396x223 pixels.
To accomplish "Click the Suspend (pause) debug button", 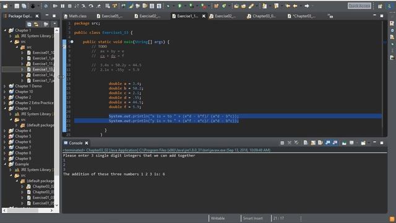I will tap(62, 6).
